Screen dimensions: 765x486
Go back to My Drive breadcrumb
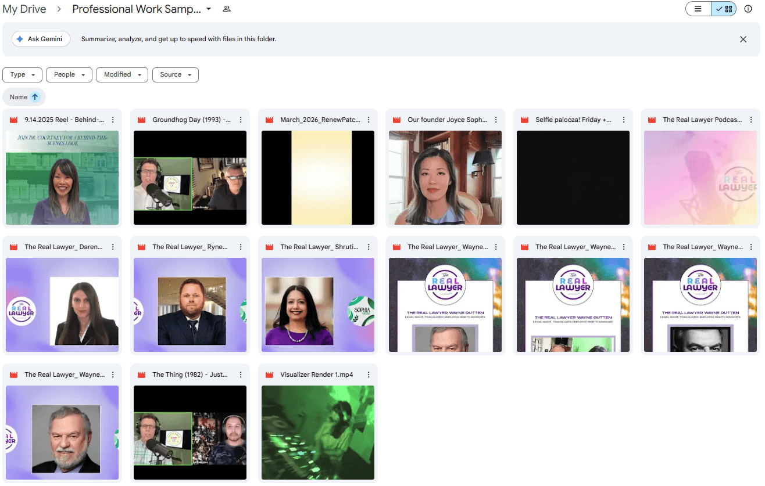tap(24, 9)
